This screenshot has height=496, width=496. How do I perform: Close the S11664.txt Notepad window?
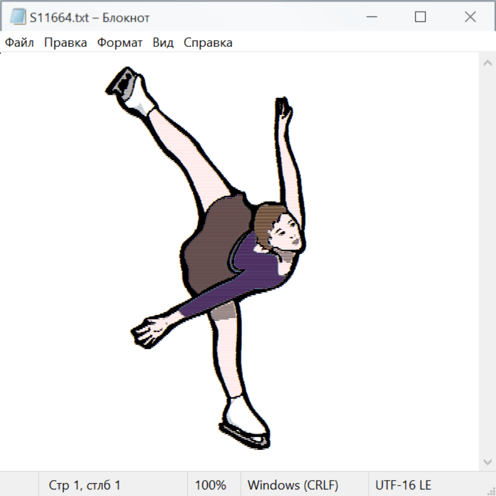point(470,17)
